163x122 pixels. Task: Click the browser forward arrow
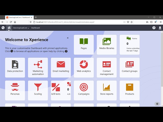pos(7,22)
